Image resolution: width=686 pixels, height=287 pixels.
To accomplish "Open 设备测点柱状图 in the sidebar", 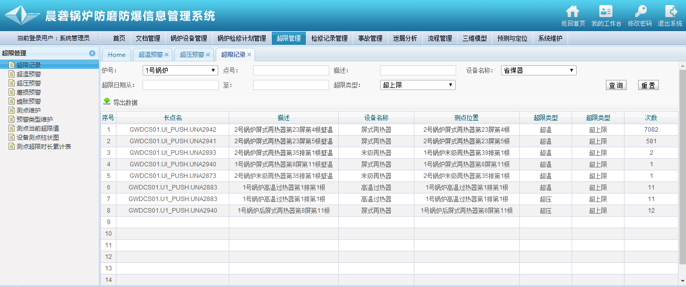I will point(38,138).
